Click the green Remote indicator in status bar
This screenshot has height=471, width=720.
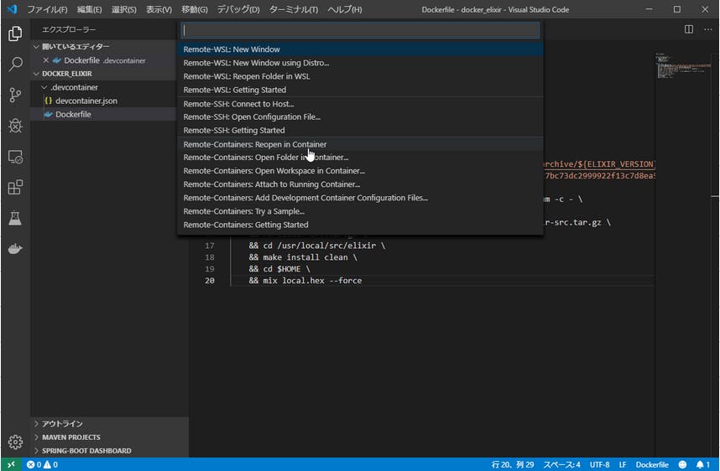[x=11, y=464]
